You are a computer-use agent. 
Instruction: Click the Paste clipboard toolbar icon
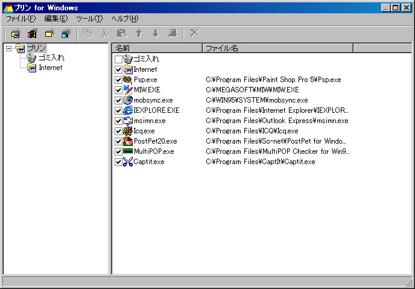122,34
